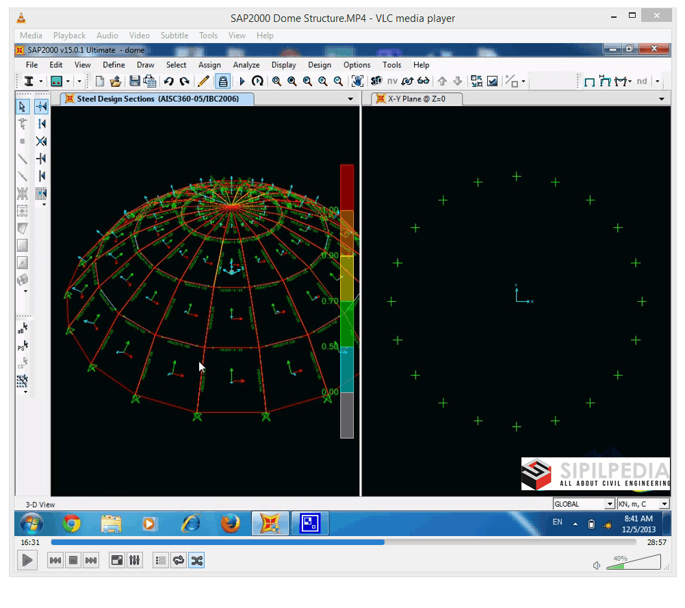Select the pointer tool in side toolbar
The height and width of the screenshot is (608, 685).
pyautogui.click(x=23, y=107)
